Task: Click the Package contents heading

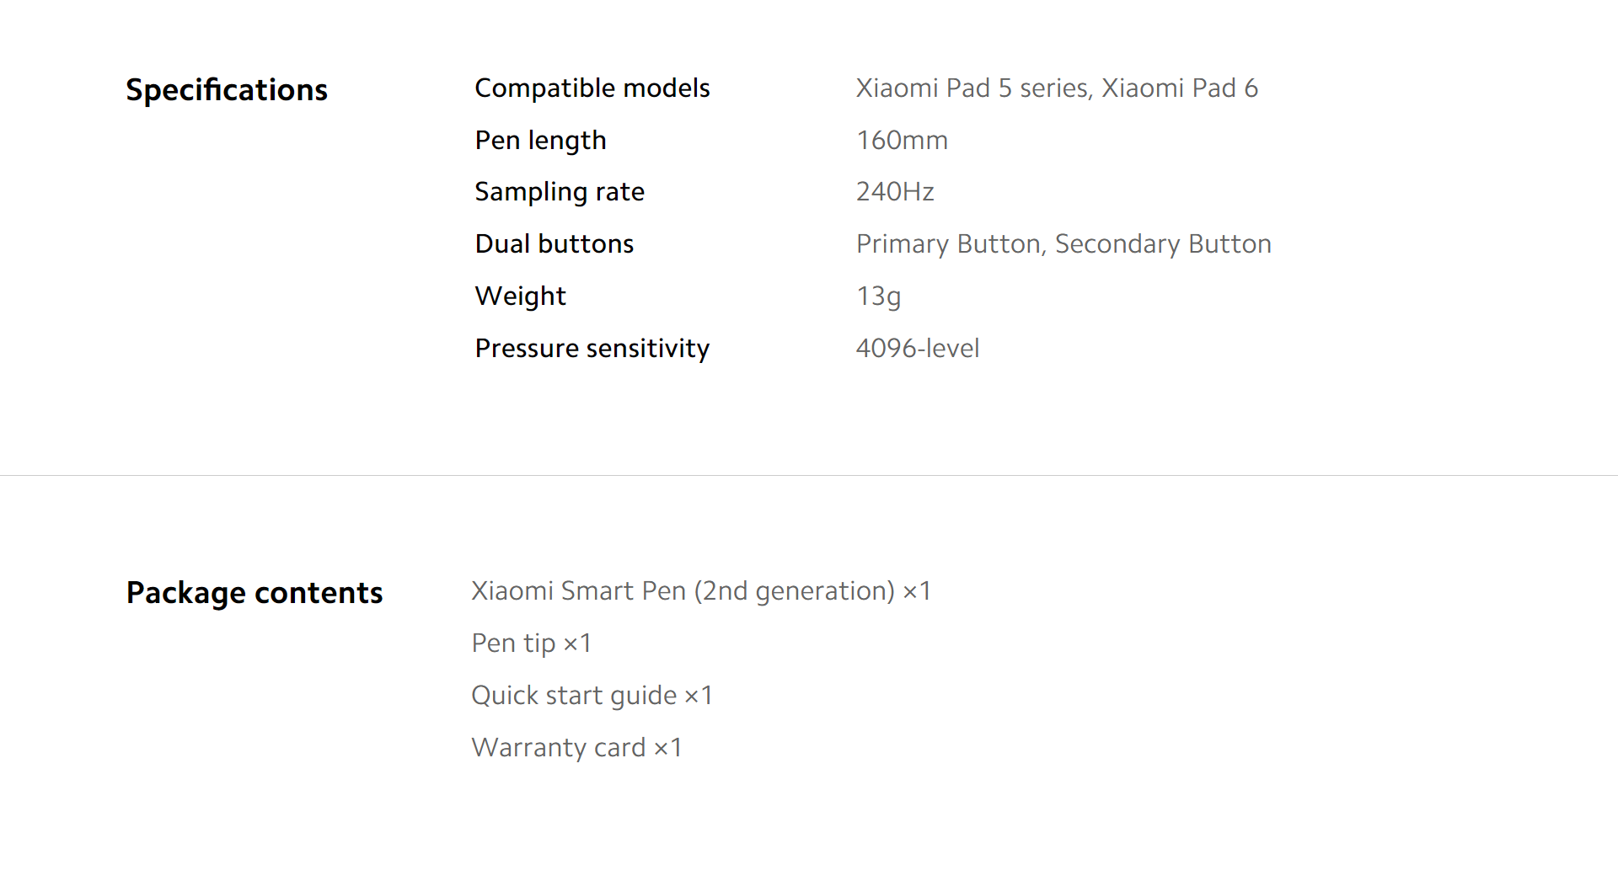Action: click(x=254, y=593)
